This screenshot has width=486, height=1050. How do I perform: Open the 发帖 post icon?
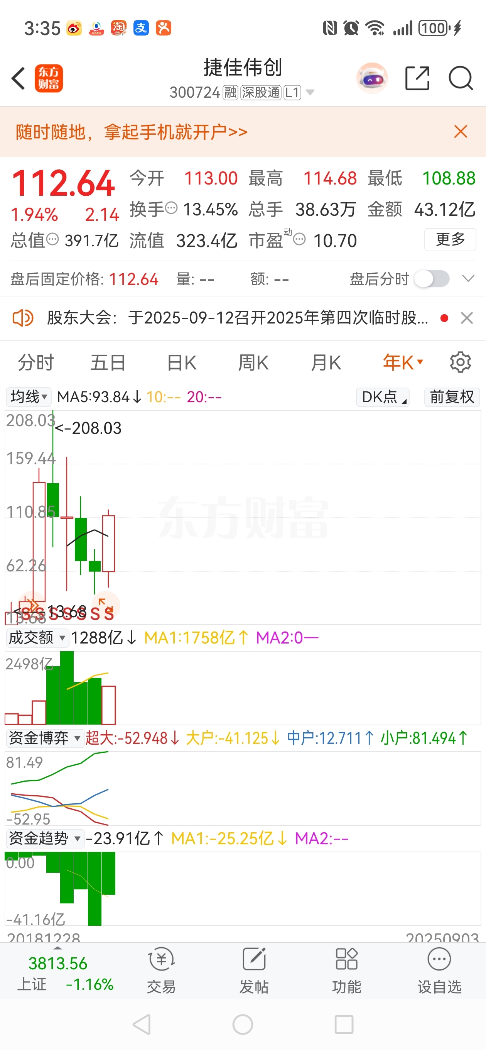point(254,971)
